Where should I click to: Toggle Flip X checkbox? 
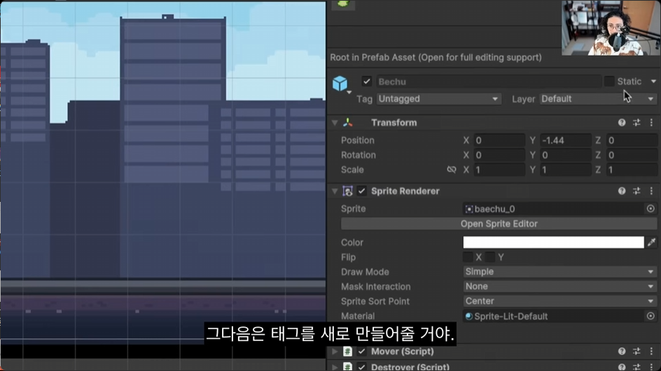point(468,257)
